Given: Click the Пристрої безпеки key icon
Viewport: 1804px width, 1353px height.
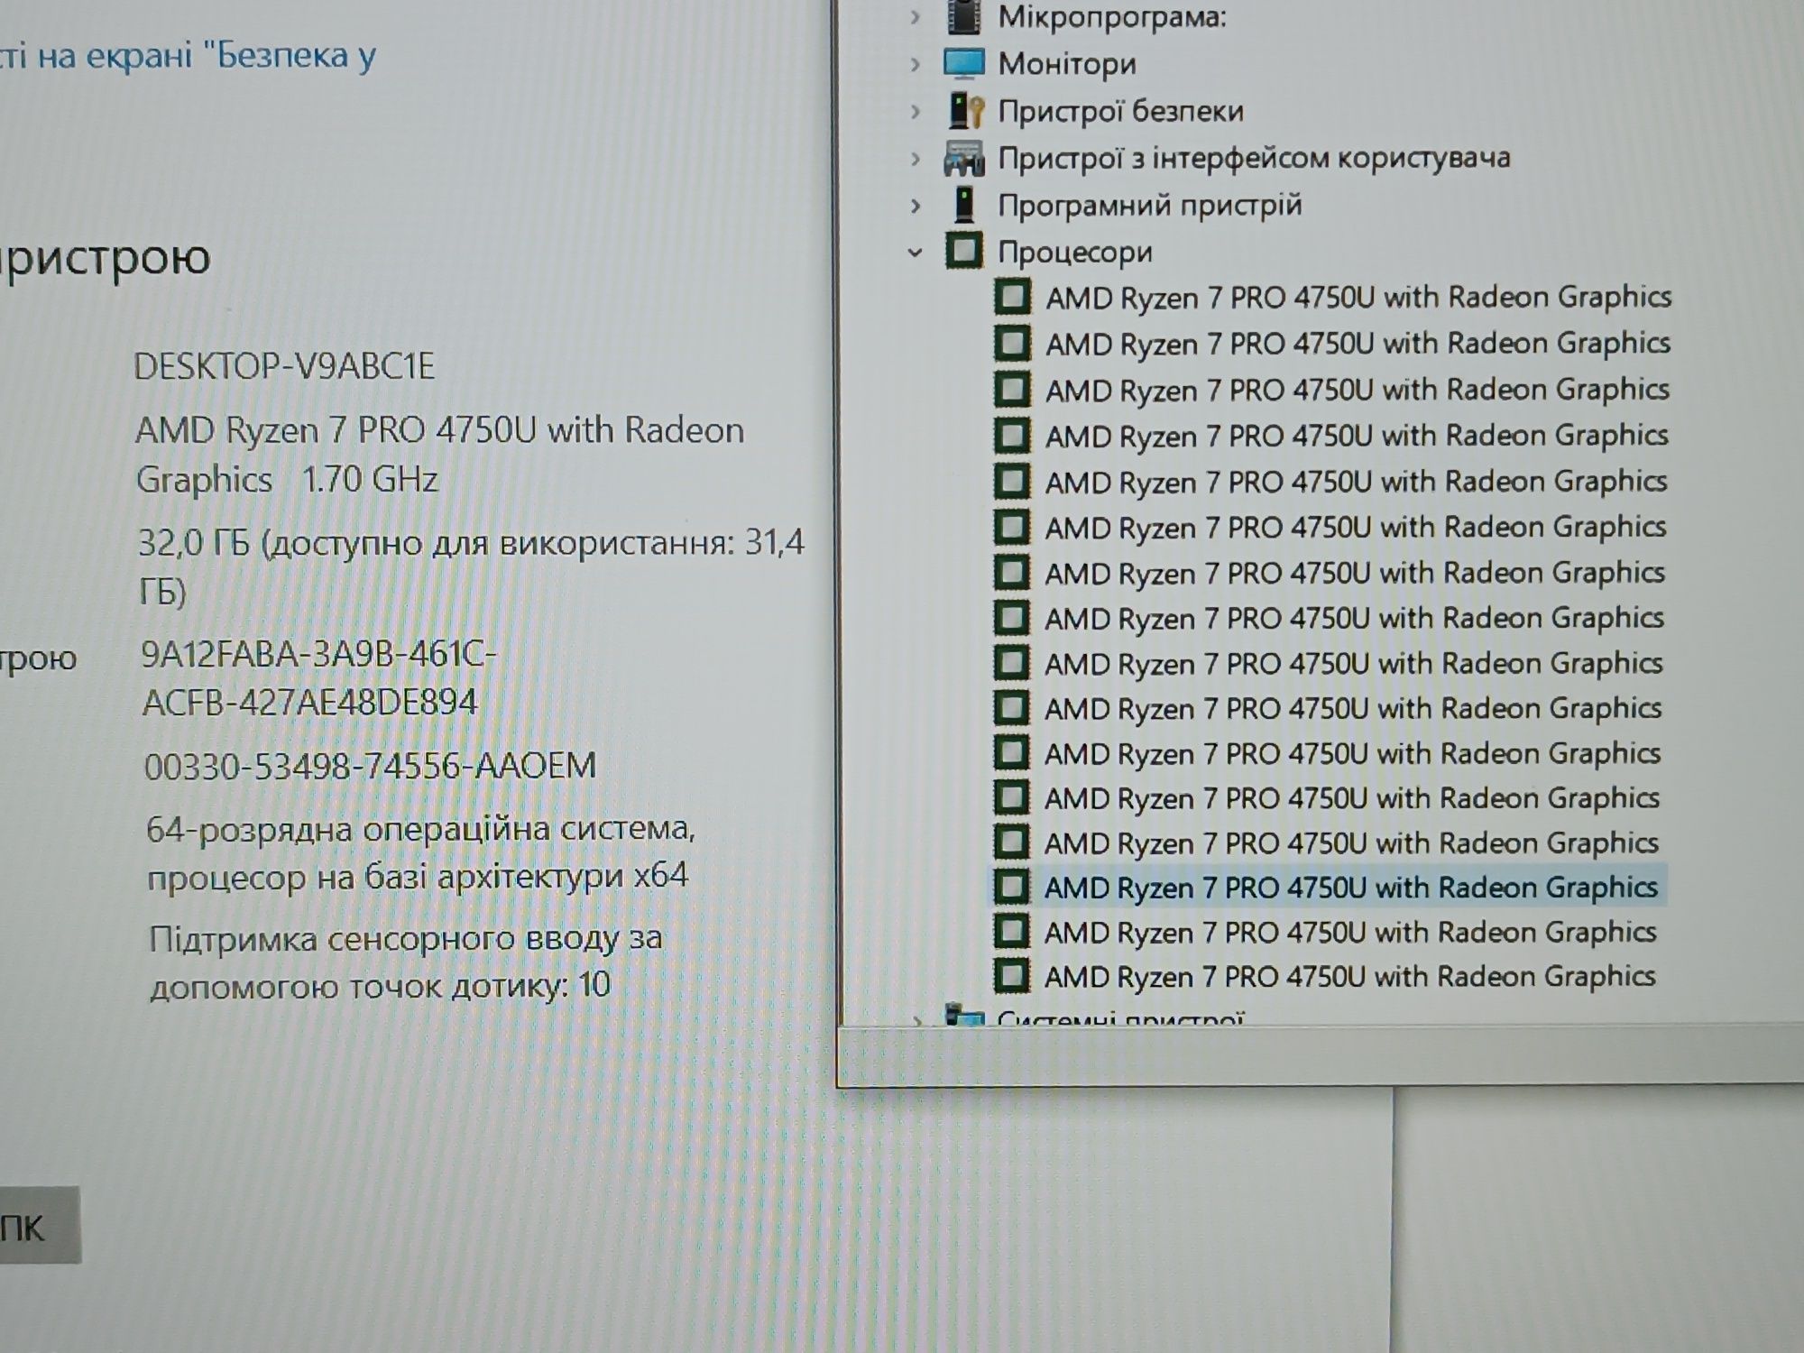Looking at the screenshot, I should point(965,111).
